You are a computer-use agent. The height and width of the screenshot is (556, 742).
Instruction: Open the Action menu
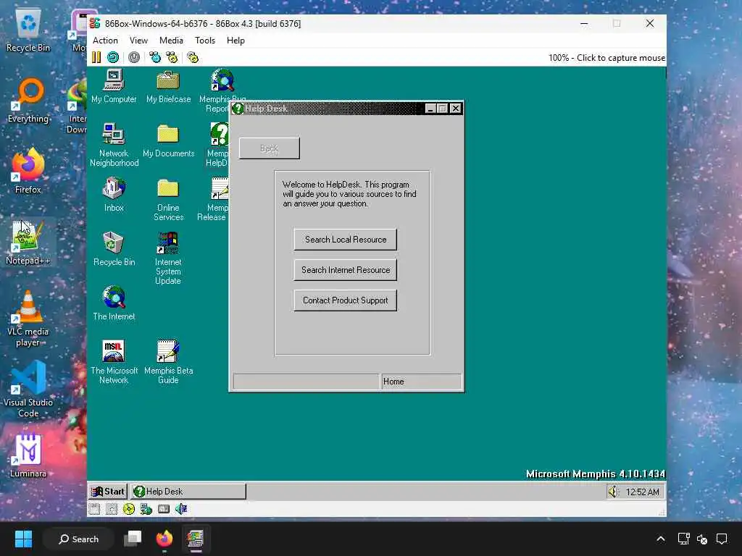[x=105, y=41]
